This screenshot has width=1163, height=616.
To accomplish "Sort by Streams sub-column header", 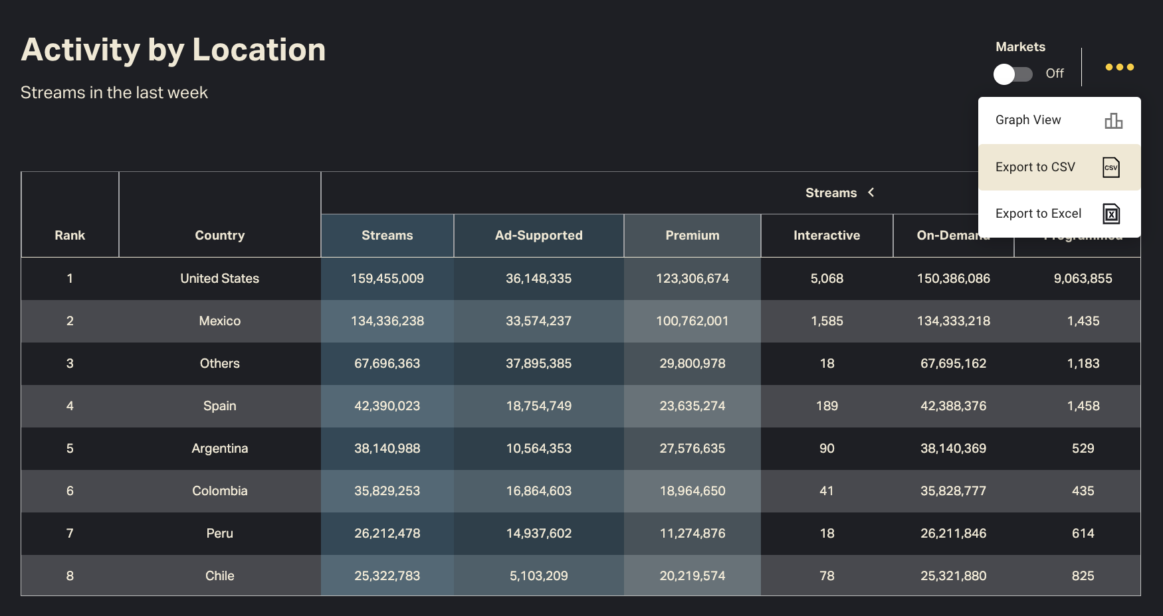I will click(387, 235).
